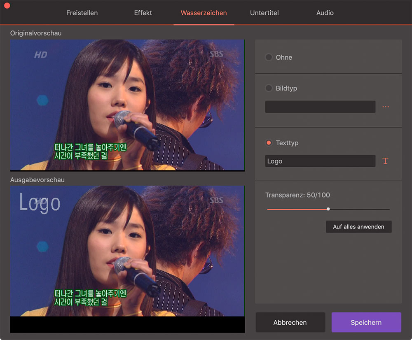Browse for watermark image with ellipsis button
Screen dimensions: 412x340
386,107
